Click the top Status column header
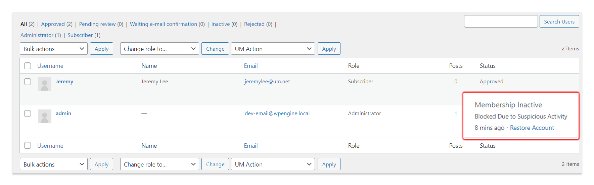This screenshot has width=594, height=185. click(x=488, y=66)
